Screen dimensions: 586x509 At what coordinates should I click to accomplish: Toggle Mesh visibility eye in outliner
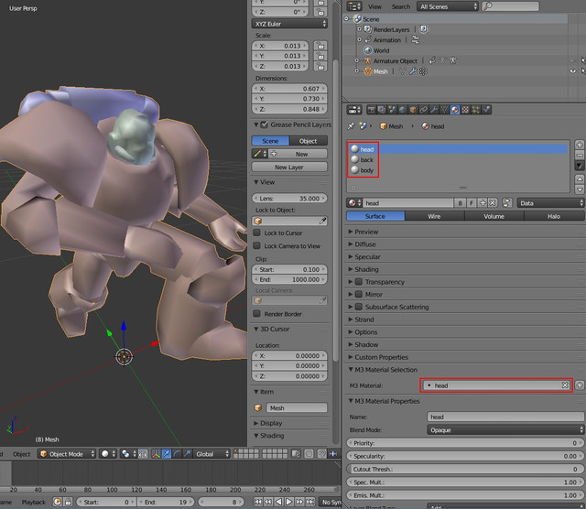(x=572, y=71)
